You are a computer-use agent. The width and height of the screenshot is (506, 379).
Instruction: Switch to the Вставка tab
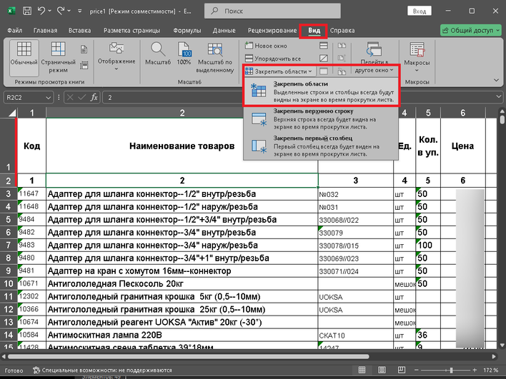tap(79, 30)
